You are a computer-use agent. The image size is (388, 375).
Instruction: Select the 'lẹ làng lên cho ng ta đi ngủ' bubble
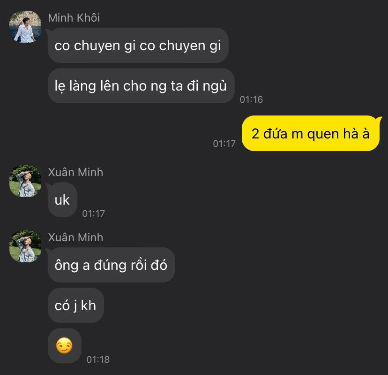tap(141, 86)
